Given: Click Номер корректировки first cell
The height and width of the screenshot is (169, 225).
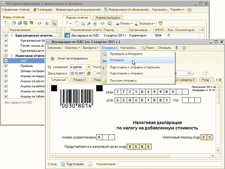Looking at the screenshot, I should click(x=99, y=137).
